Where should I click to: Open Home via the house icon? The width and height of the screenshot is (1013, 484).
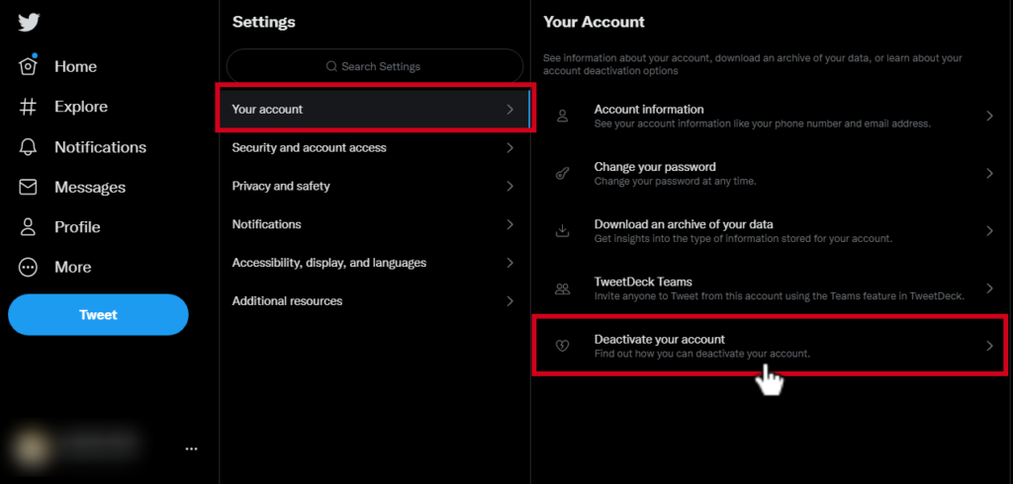(x=28, y=66)
